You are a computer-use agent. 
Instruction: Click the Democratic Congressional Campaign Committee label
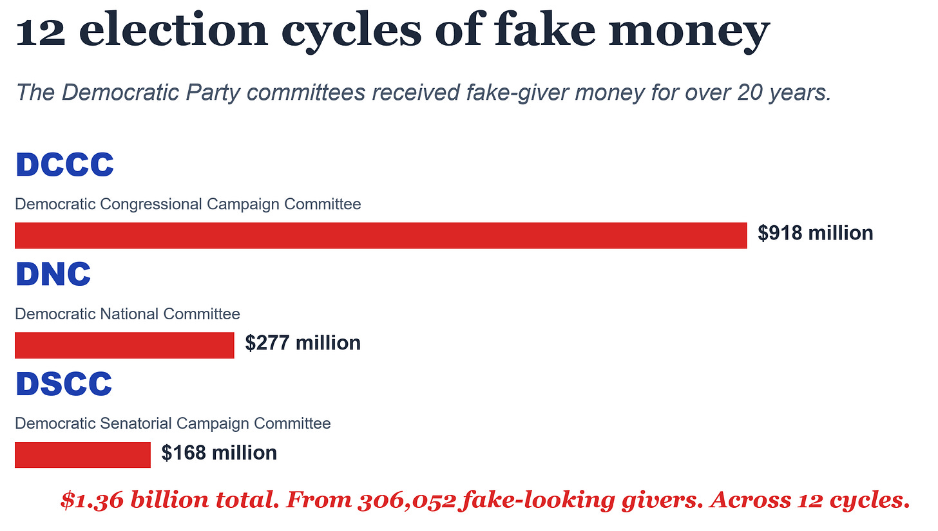[188, 204]
